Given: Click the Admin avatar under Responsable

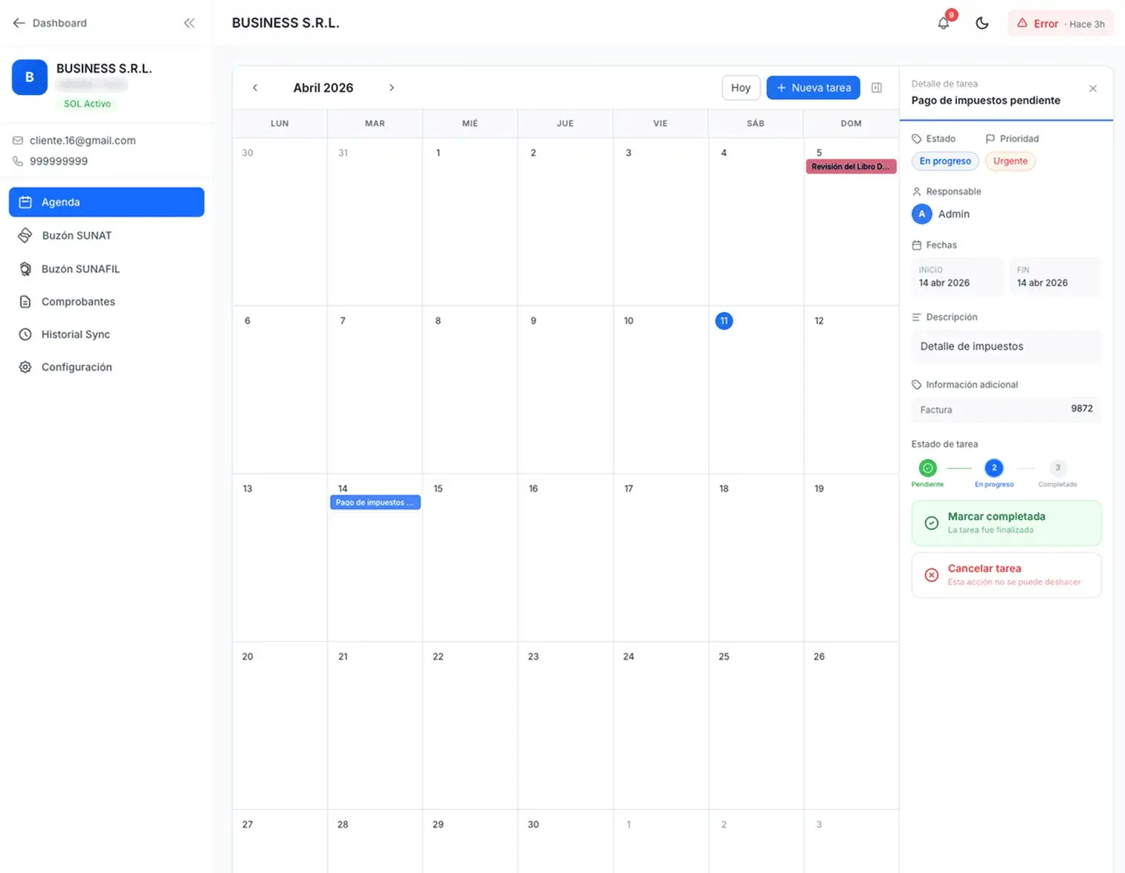Looking at the screenshot, I should (x=921, y=214).
